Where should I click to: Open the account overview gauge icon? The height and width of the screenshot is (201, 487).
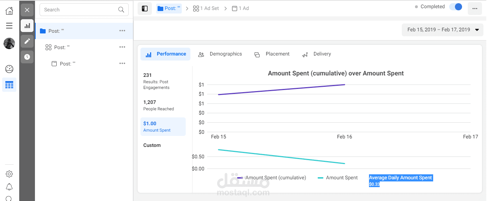pos(9,69)
